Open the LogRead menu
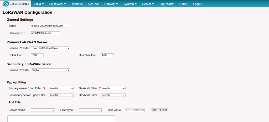This screenshot has width=269, height=122. [x=167, y=4]
